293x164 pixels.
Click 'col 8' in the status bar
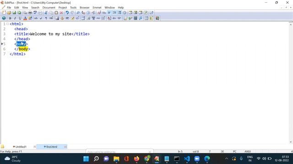pyautogui.click(x=195, y=152)
